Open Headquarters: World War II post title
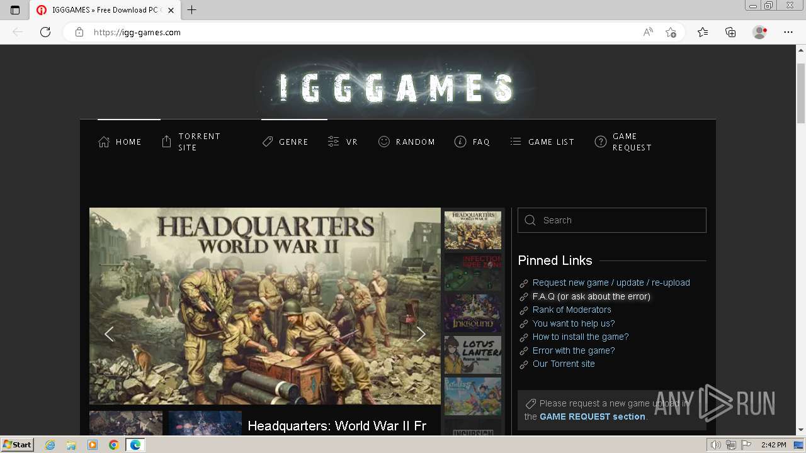The height and width of the screenshot is (453, 806). [x=337, y=426]
